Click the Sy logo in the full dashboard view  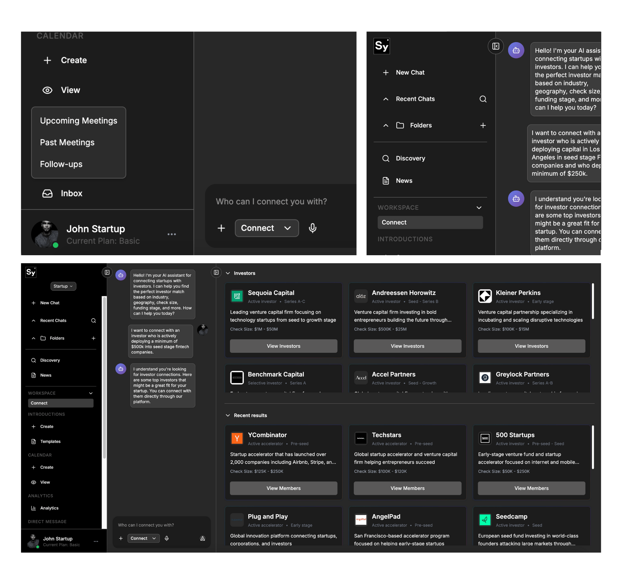pos(31,272)
